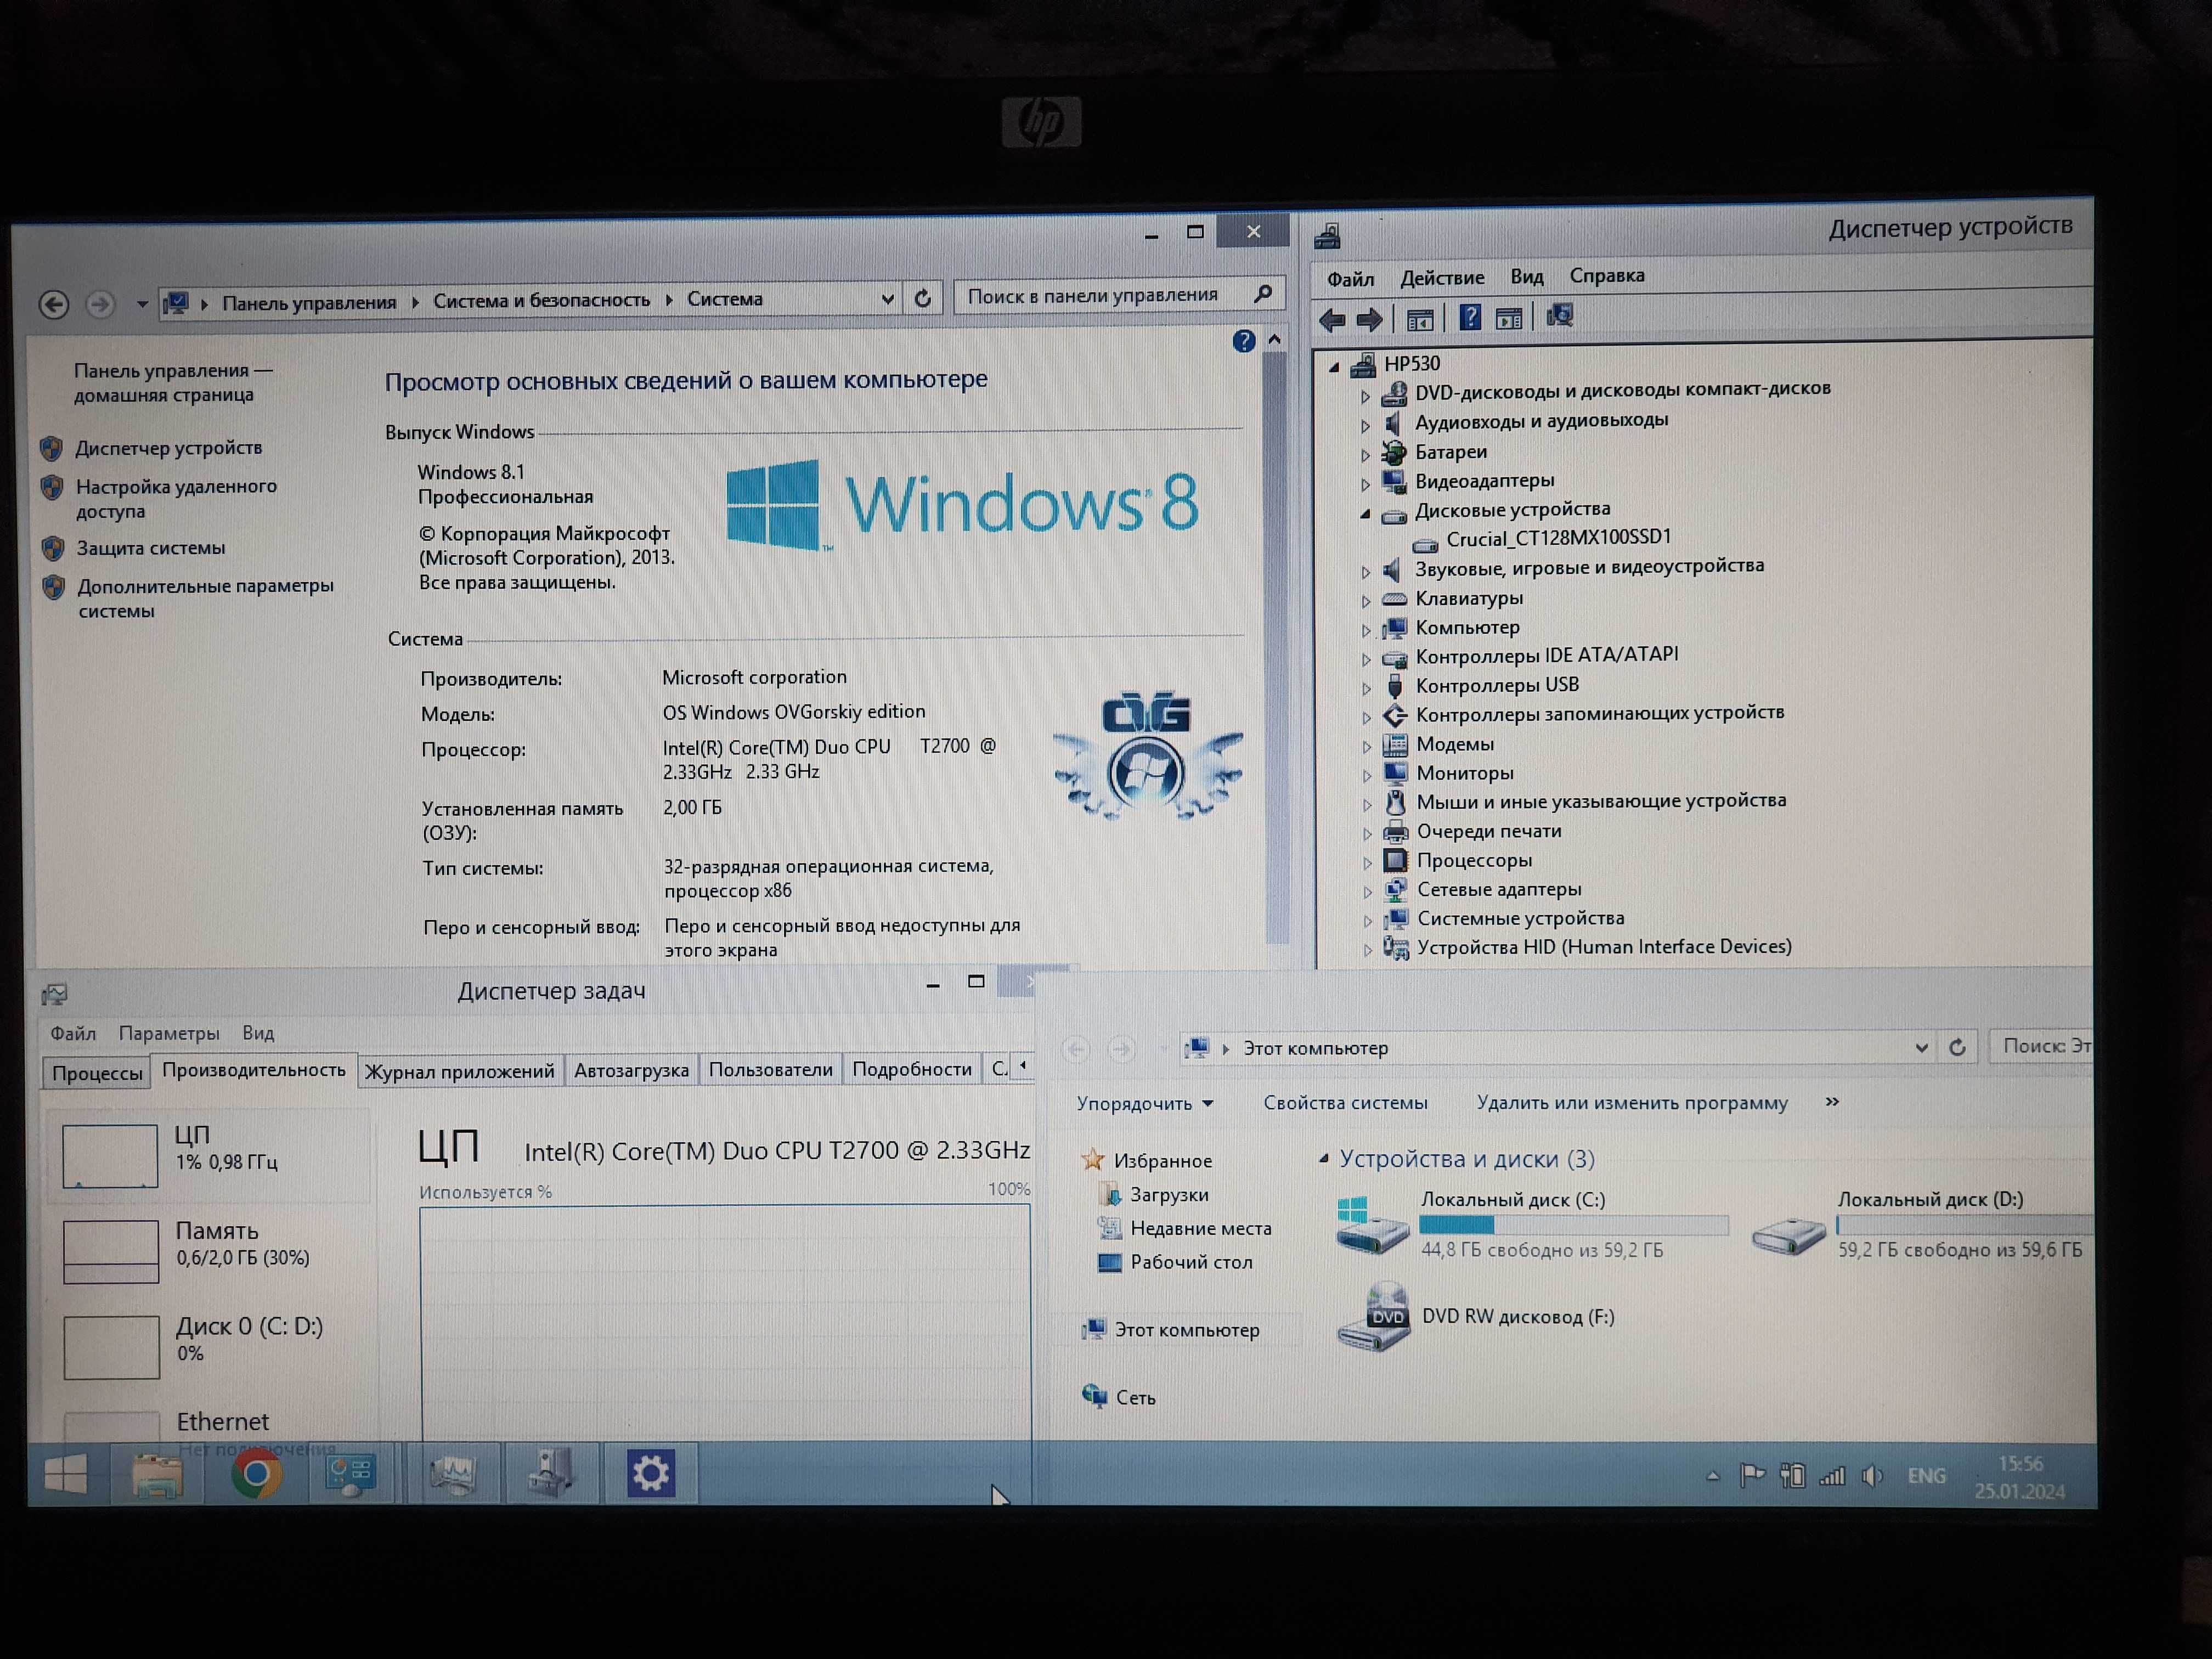2212x1659 pixels.
Task: Expand Сетевые адаптеры node
Action: tap(1367, 892)
